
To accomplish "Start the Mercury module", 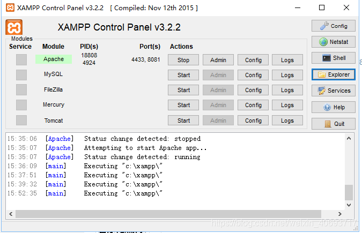I will [183, 105].
